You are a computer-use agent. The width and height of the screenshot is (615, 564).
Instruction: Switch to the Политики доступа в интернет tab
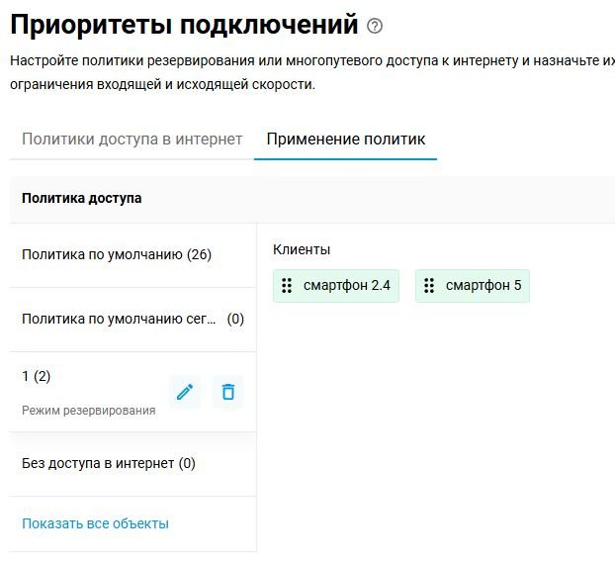coord(132,139)
